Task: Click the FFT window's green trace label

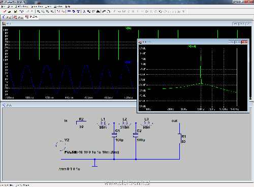Action: click(x=192, y=46)
